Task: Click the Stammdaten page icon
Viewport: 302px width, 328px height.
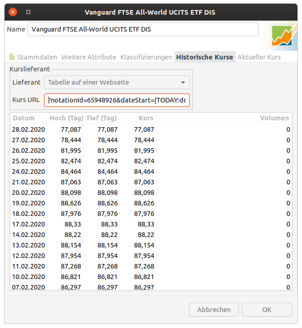Action: (x=12, y=57)
